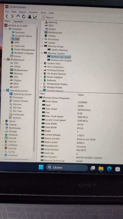Click the taskbar search box Căutare
The image size is (123, 219).
click(x=67, y=168)
